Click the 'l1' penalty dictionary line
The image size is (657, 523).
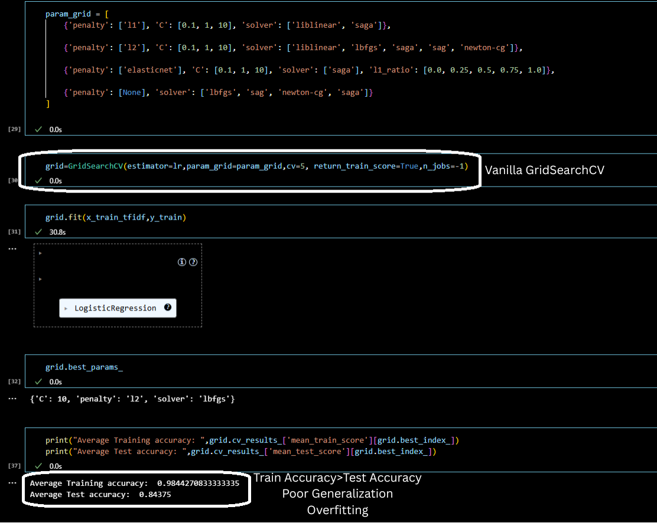coord(227,25)
